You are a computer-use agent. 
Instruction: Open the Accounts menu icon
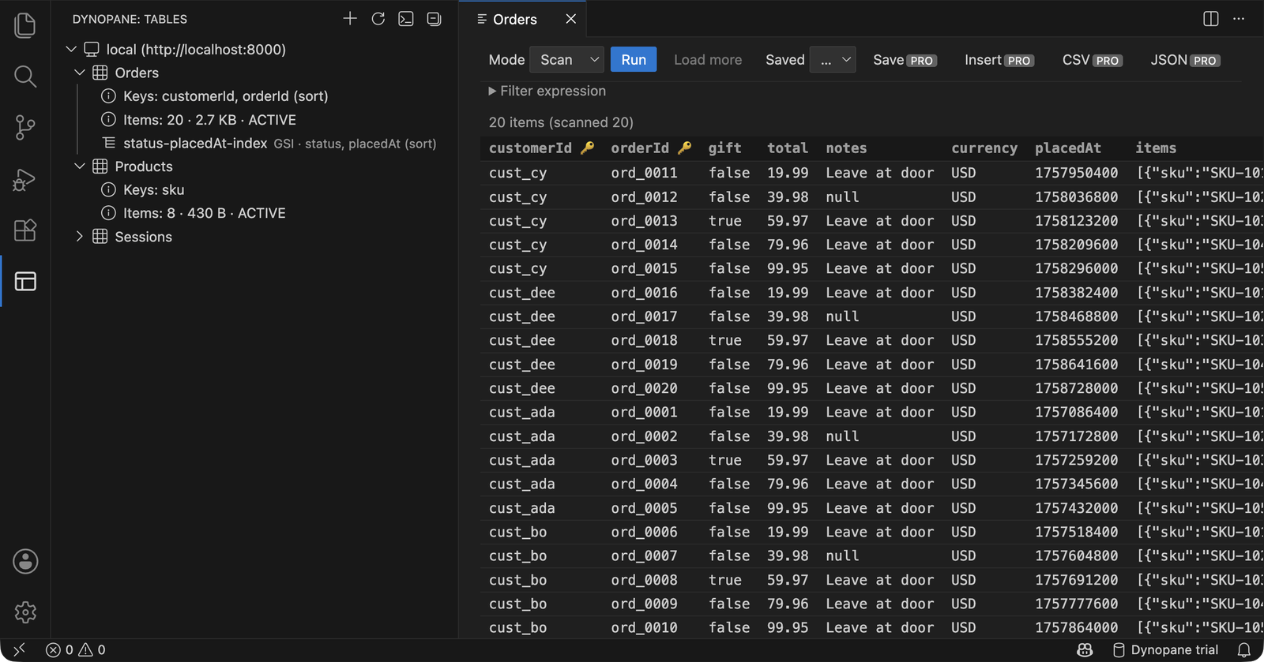click(x=25, y=562)
